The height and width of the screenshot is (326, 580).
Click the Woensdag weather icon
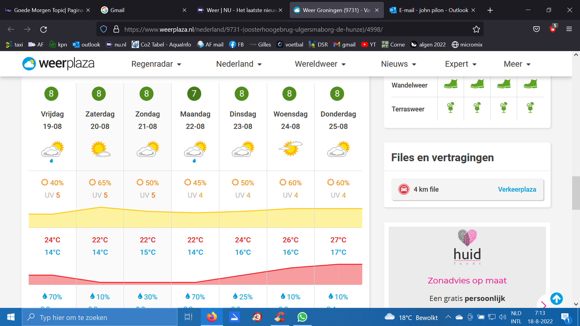point(290,149)
